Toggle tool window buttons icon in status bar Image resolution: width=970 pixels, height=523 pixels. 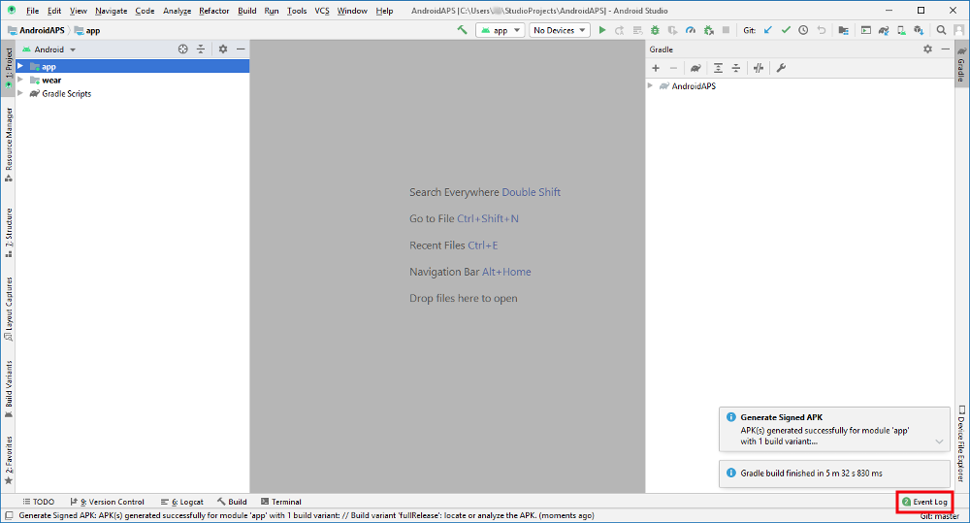click(x=9, y=515)
